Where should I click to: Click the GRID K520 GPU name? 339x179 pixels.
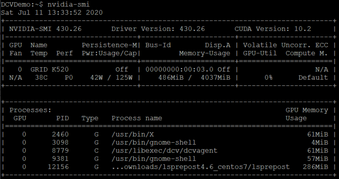click(49, 69)
